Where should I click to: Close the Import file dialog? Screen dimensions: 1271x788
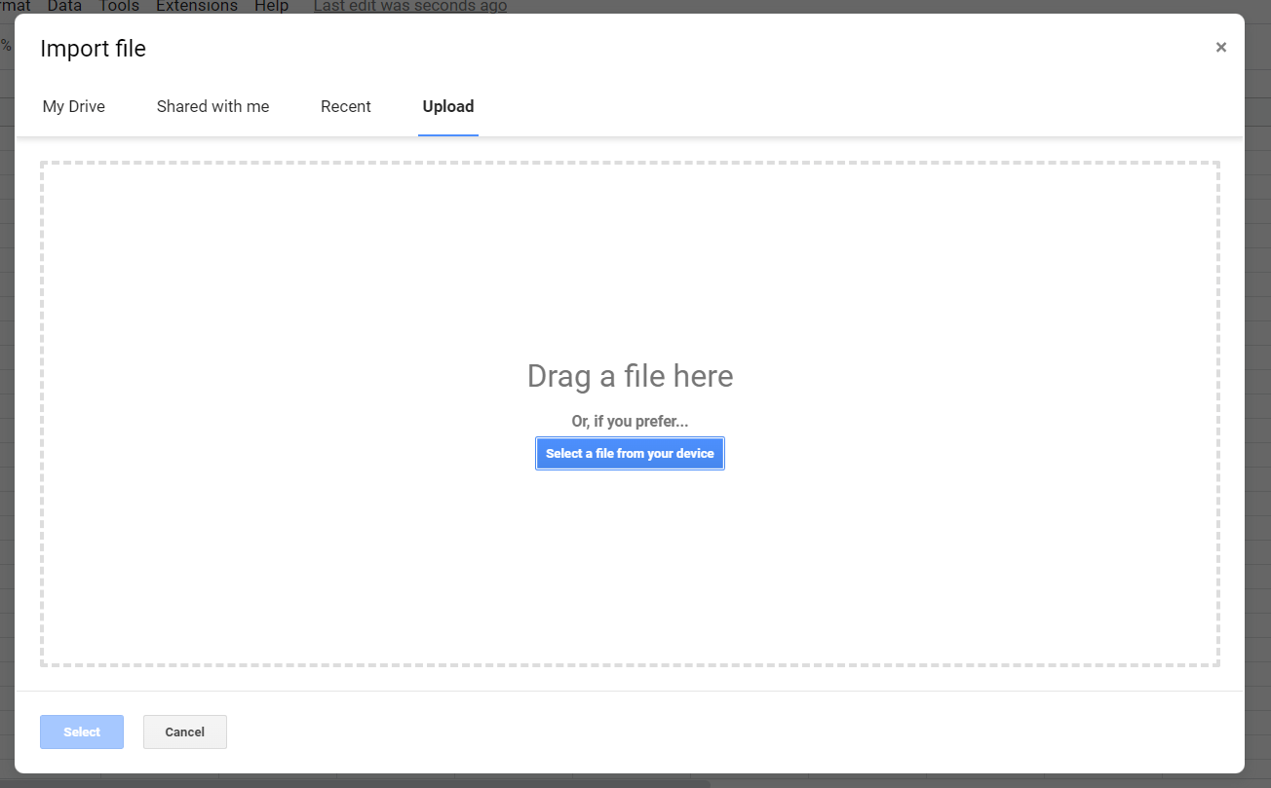pyautogui.click(x=1220, y=47)
